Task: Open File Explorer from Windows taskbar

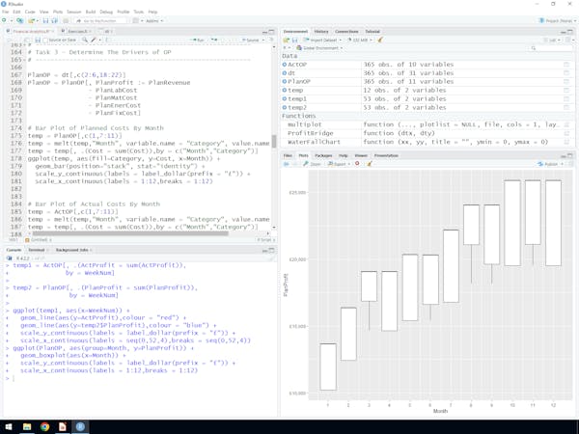Action: [x=27, y=426]
